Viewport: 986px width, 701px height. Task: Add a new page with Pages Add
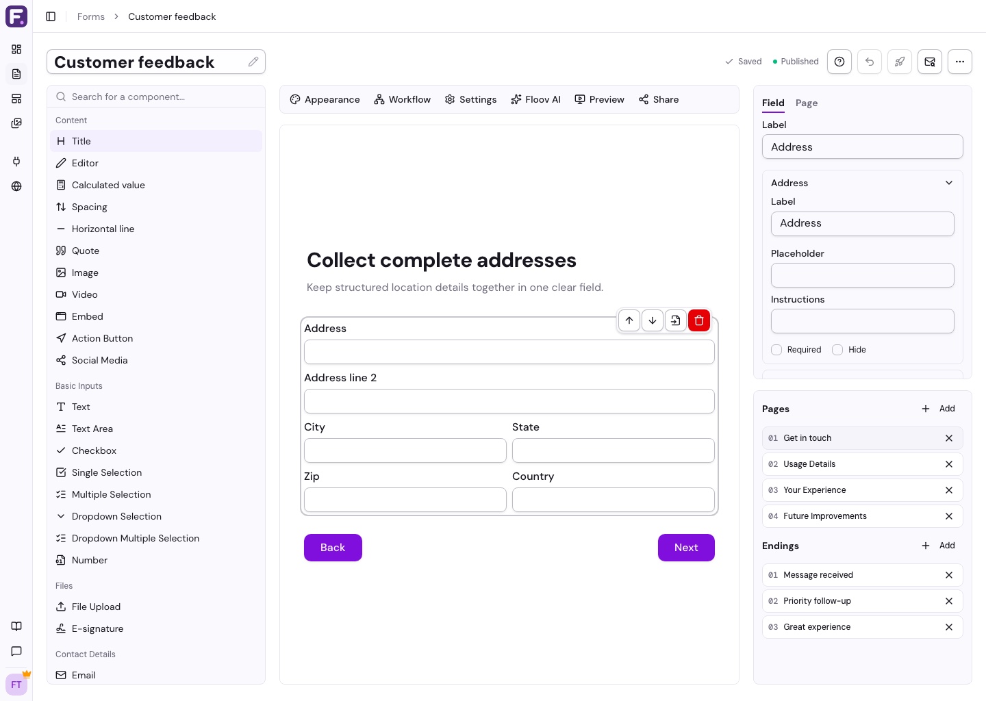coord(939,409)
